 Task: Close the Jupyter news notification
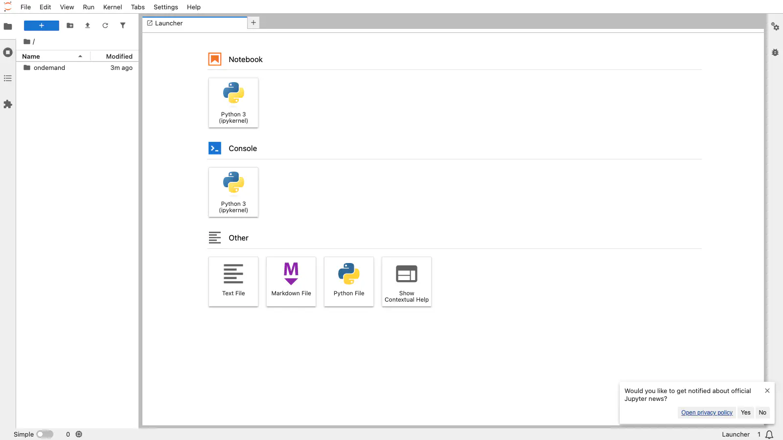767,391
